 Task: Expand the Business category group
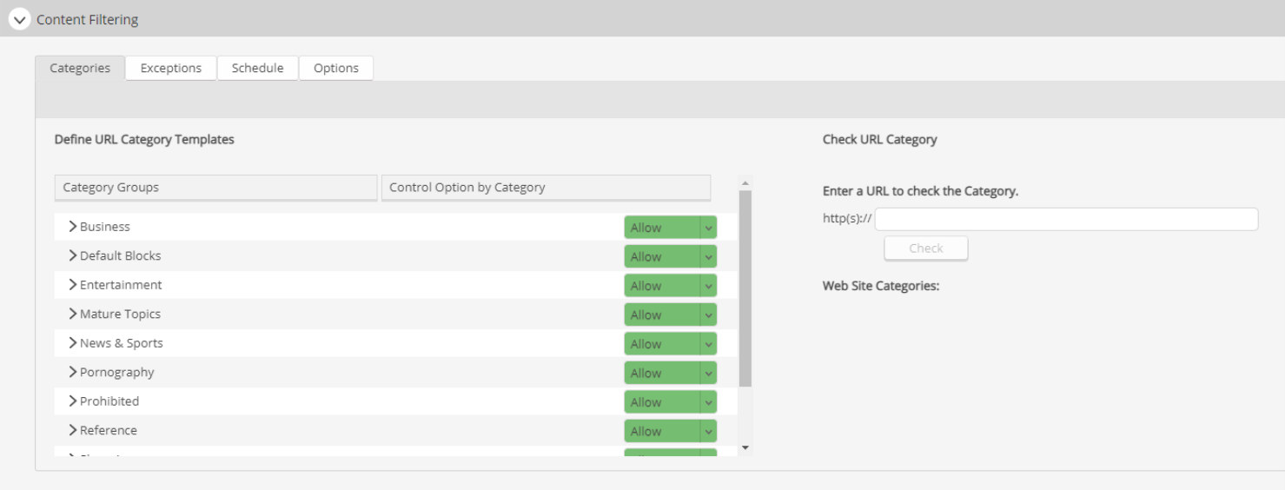(73, 226)
